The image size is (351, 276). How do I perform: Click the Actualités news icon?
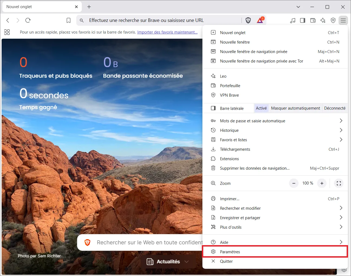pos(150,262)
